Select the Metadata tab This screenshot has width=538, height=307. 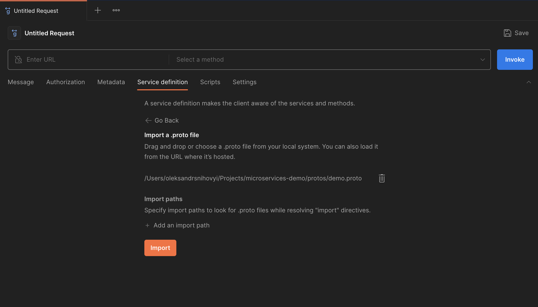tap(111, 82)
